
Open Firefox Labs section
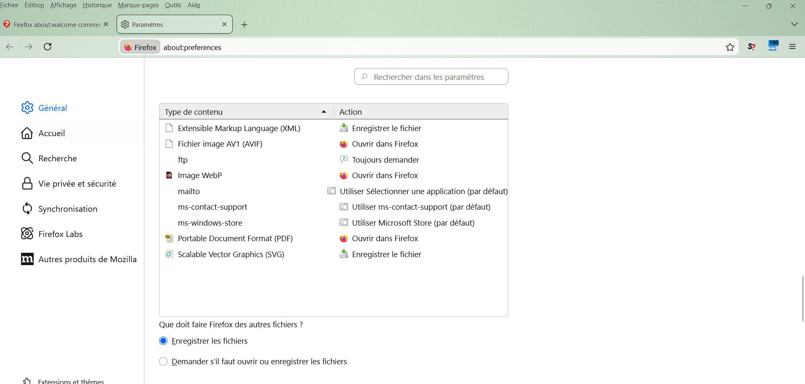(x=60, y=234)
